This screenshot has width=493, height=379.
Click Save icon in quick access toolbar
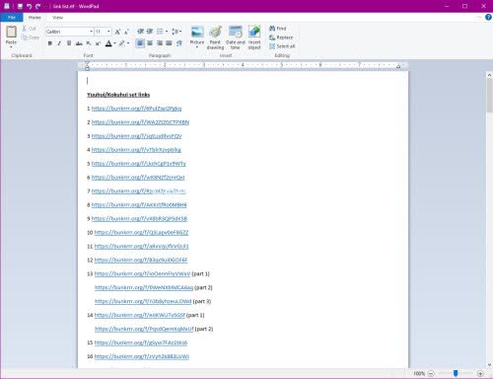point(20,6)
